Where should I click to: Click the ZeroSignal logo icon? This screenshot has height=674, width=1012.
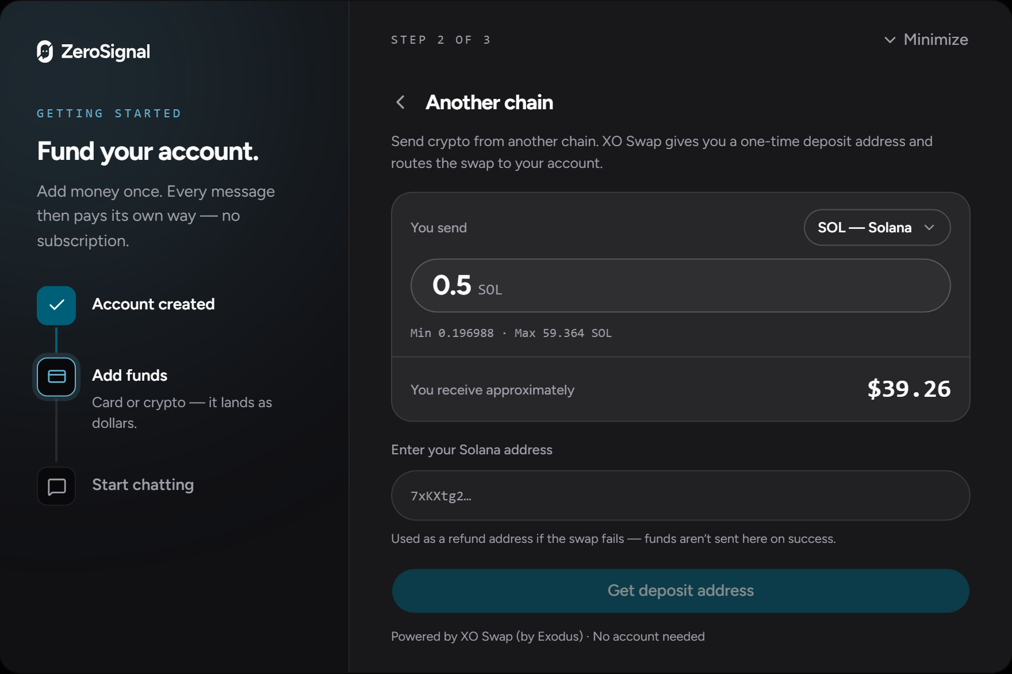point(45,51)
